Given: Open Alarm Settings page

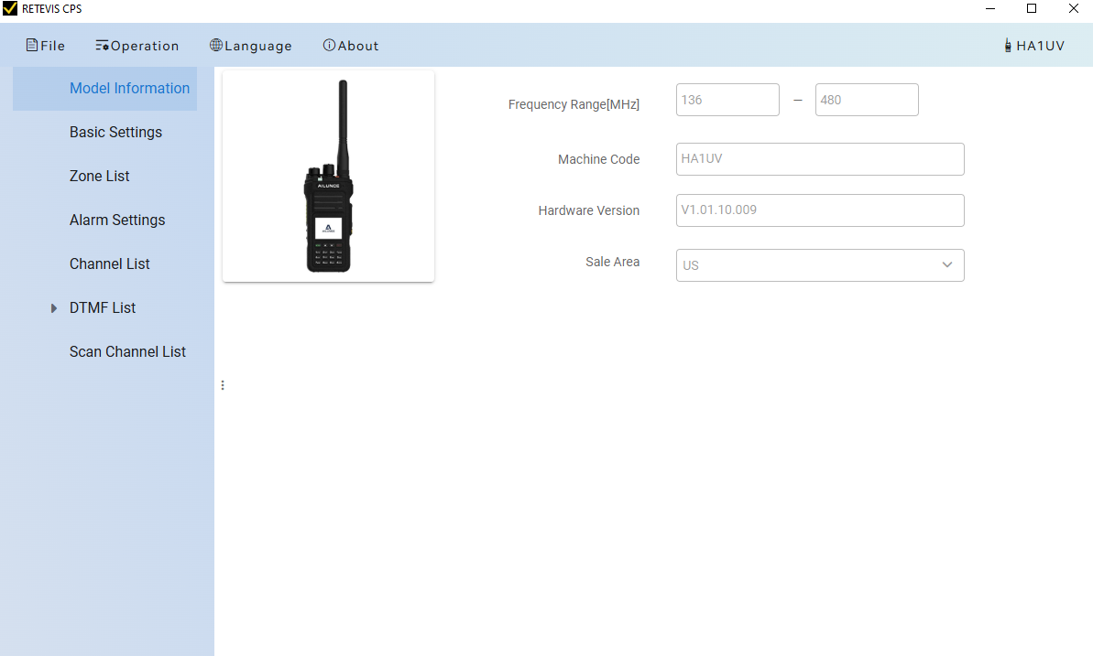Looking at the screenshot, I should tap(117, 220).
